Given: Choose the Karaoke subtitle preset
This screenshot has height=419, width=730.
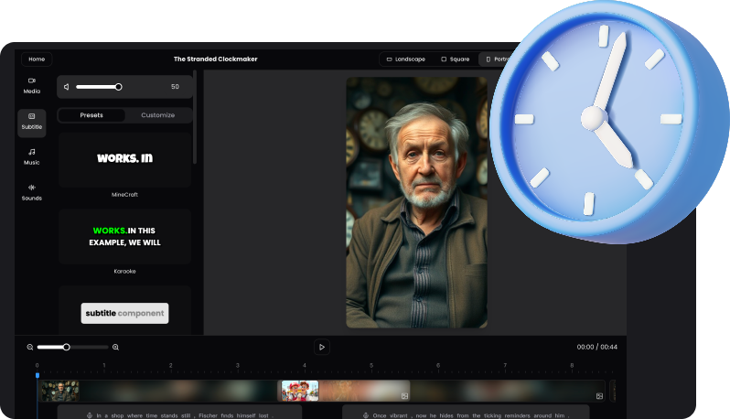Looking at the screenshot, I should 124,236.
